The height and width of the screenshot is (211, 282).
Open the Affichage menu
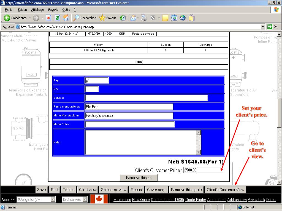(37, 10)
